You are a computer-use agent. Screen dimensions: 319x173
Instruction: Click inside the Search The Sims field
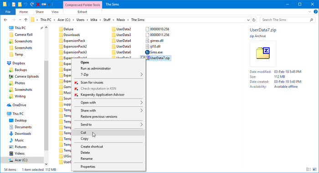tap(285, 20)
